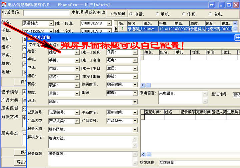The image size is (240, 168).
Task: Click double-arrow icon in 来电详情 title bar
Action: click(x=237, y=37)
